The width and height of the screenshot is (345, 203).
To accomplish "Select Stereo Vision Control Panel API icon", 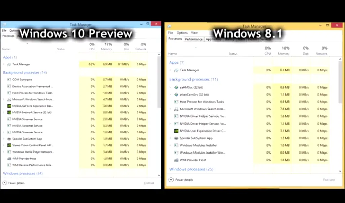I will pos(9,145).
